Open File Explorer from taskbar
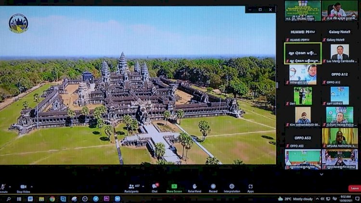The width and height of the screenshot is (361, 203). tap(41, 199)
